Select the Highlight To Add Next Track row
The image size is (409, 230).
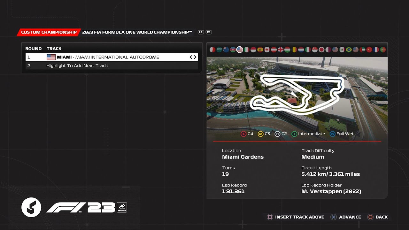point(112,65)
